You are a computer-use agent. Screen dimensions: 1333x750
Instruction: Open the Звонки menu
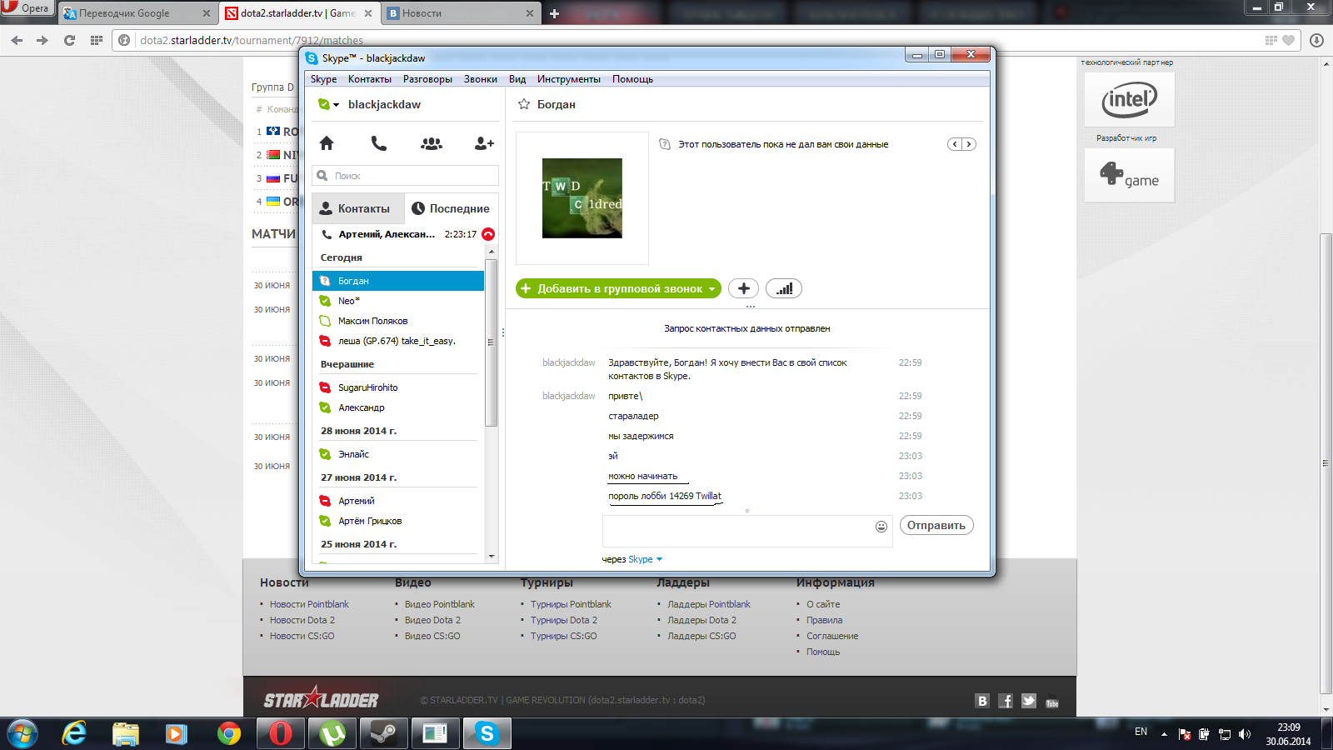pos(481,79)
